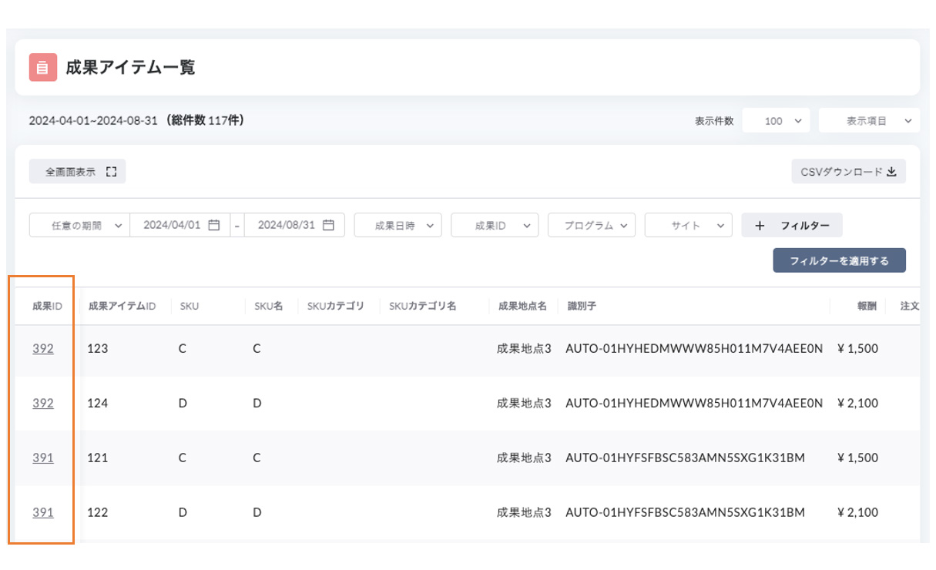
Task: Open 成果ID link 391 in row 121
Action: pos(43,458)
